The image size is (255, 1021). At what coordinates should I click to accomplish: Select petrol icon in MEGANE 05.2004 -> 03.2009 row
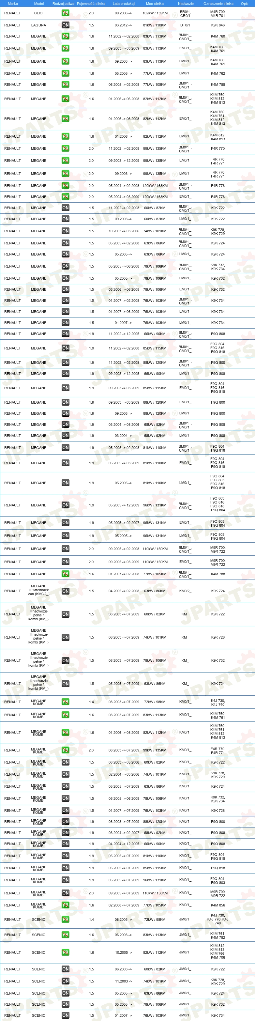(x=65, y=196)
